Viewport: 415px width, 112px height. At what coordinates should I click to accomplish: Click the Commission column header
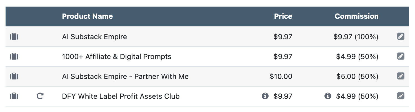click(x=356, y=16)
